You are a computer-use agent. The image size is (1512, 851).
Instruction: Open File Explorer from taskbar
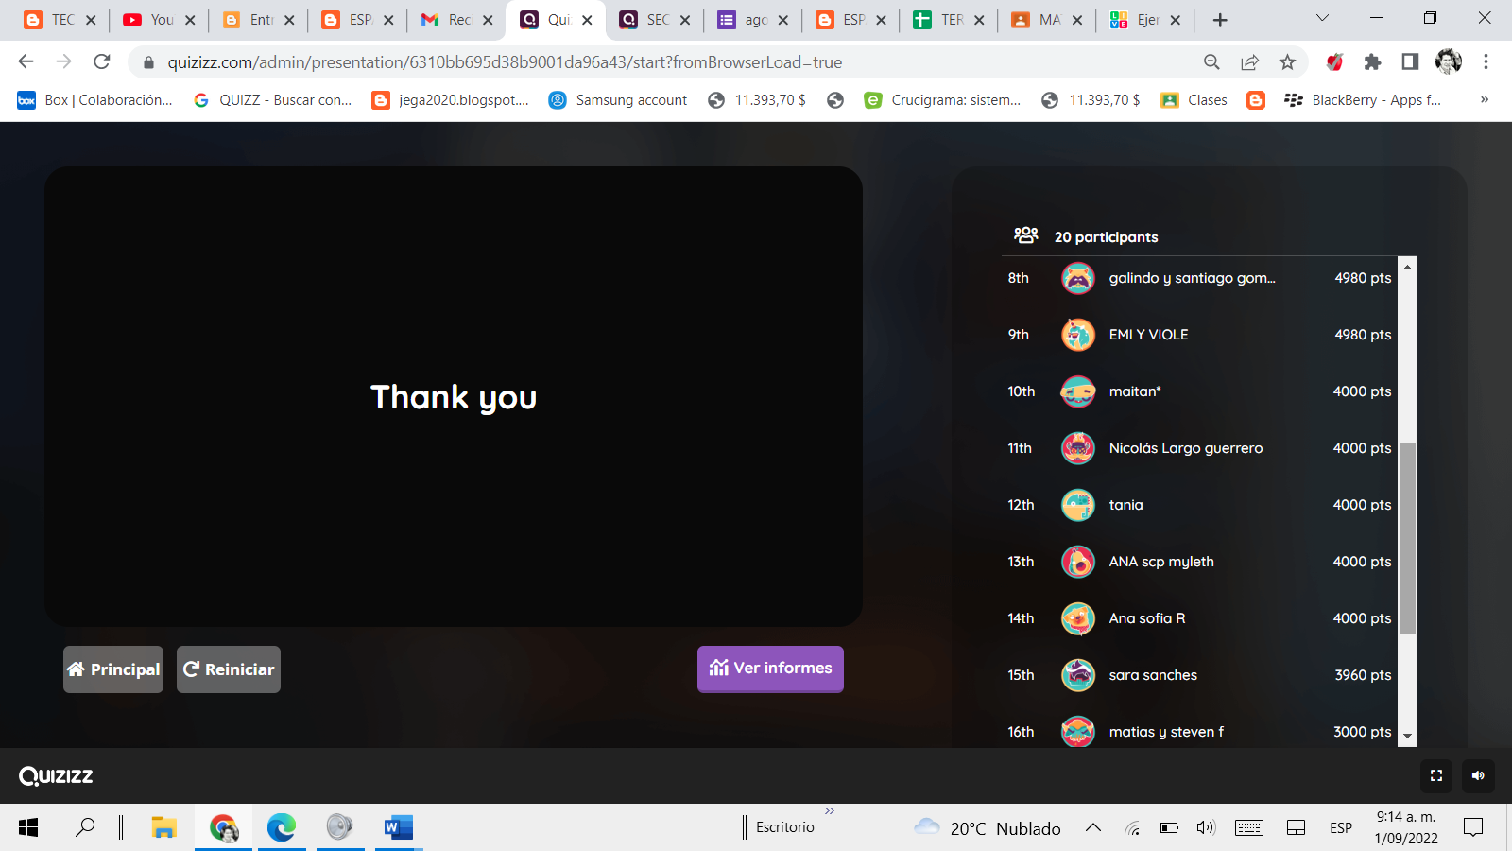(164, 827)
